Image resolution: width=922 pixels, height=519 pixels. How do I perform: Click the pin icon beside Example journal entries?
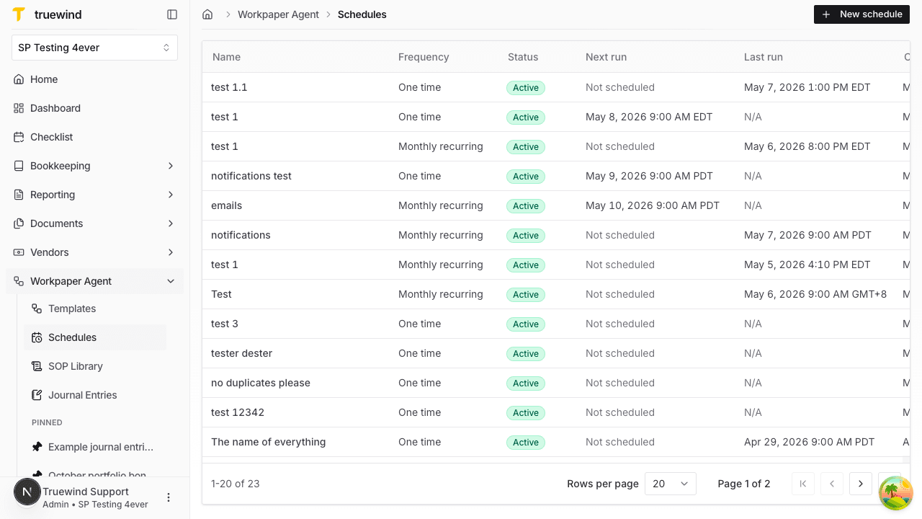coord(37,447)
